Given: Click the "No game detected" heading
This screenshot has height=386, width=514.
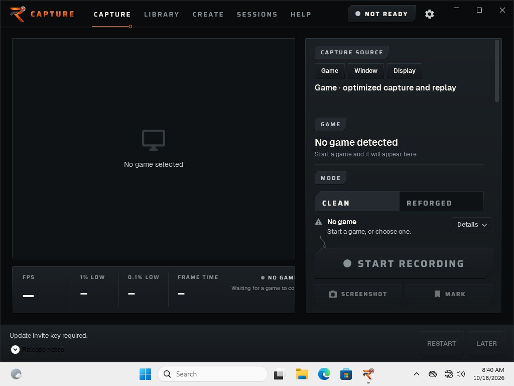Looking at the screenshot, I should click(356, 142).
